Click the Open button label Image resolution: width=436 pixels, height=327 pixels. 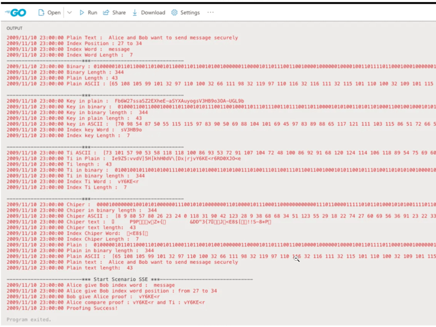point(54,13)
